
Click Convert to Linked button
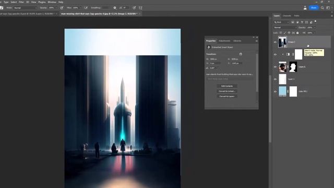[227, 91]
